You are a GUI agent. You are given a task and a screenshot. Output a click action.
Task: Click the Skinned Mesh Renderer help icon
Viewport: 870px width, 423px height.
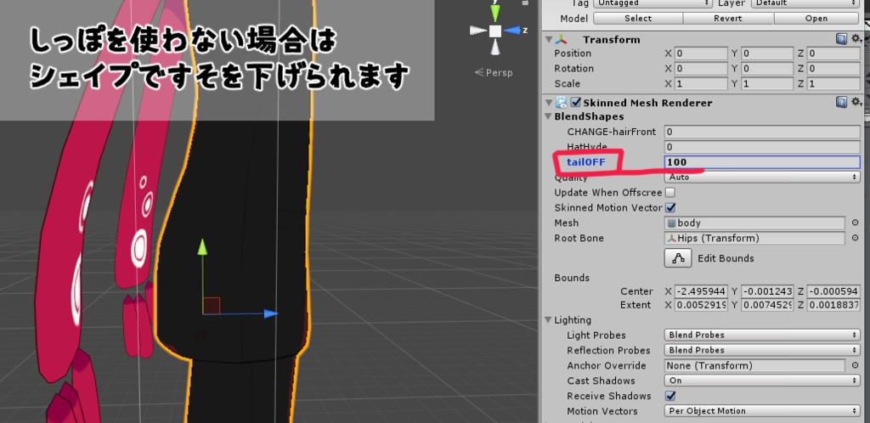point(841,102)
